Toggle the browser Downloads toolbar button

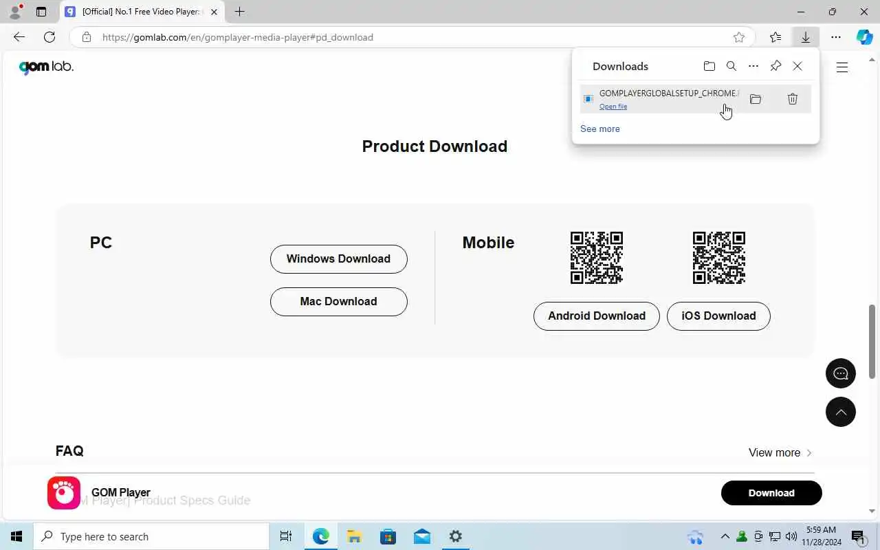(x=806, y=37)
